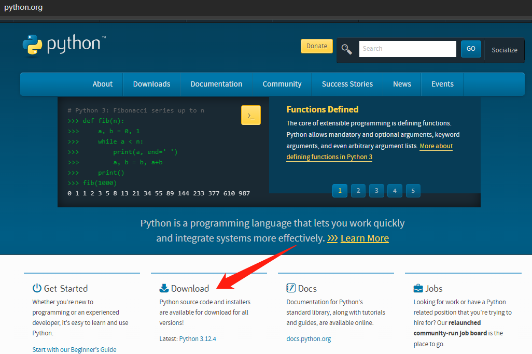Image resolution: width=532 pixels, height=354 pixels.
Task: Open the News menu
Action: coord(402,84)
